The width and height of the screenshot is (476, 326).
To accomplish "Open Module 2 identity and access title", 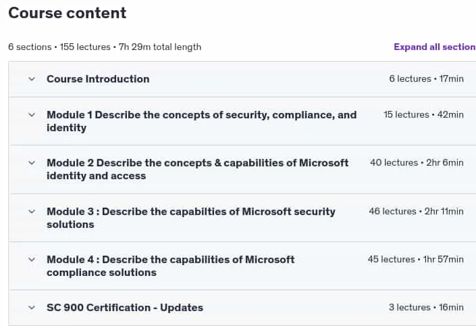I will click(x=198, y=169).
